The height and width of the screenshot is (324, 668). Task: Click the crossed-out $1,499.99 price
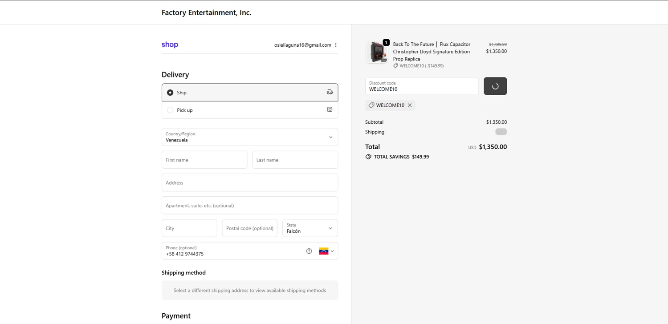498,45
